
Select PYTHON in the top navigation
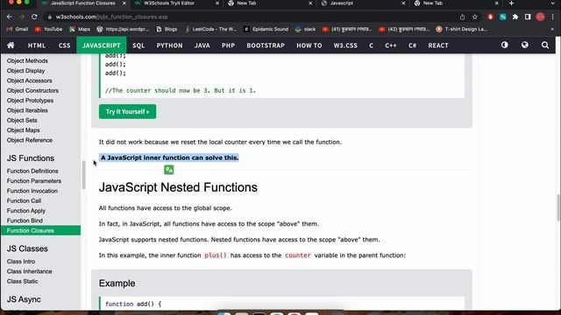coord(169,45)
